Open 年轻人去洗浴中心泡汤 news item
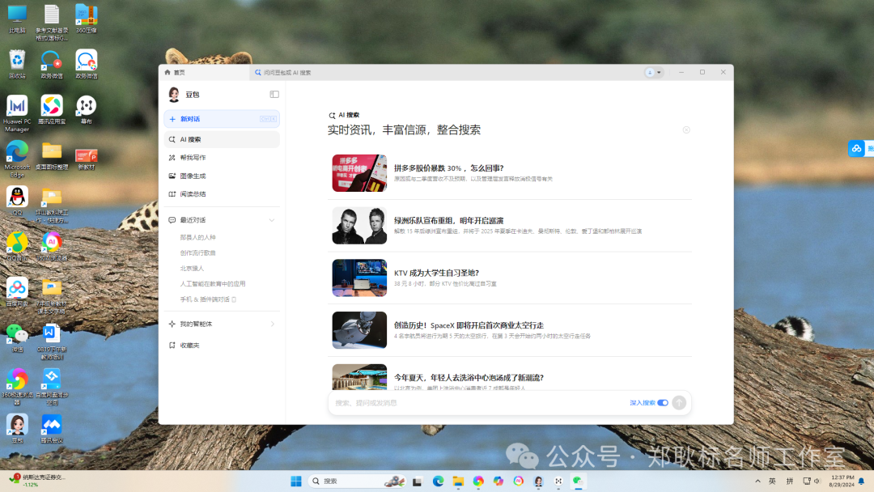This screenshot has height=492, width=874. [510, 376]
